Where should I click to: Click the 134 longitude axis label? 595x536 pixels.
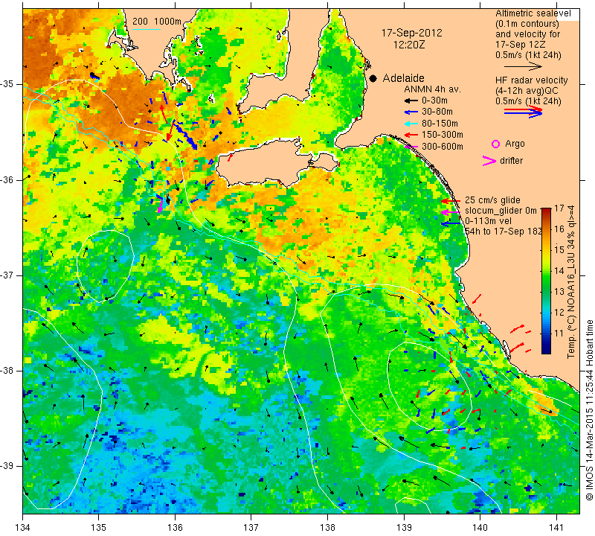click(x=23, y=528)
